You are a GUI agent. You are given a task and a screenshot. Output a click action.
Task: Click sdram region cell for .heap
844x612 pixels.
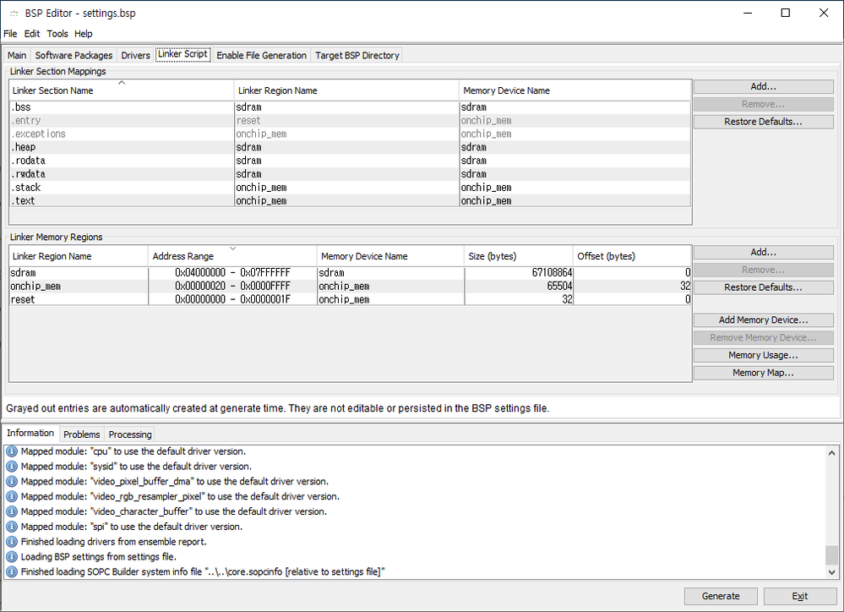tap(346, 147)
